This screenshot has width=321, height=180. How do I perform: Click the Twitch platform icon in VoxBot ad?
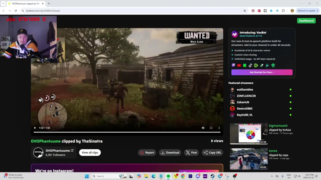(233, 65)
